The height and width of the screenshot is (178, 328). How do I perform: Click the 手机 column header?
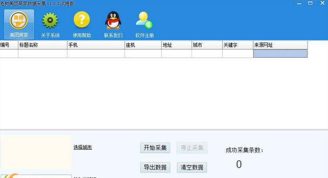tap(96, 45)
